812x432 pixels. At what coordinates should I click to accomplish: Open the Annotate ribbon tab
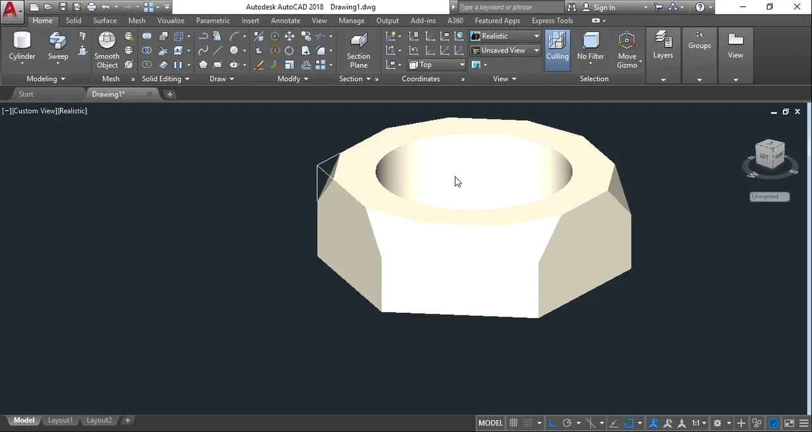pyautogui.click(x=285, y=20)
